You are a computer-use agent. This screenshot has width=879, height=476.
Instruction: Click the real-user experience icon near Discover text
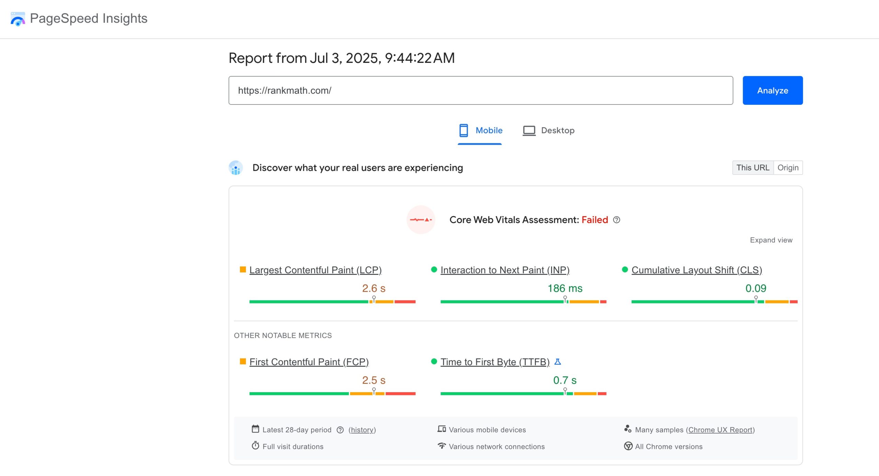point(236,168)
